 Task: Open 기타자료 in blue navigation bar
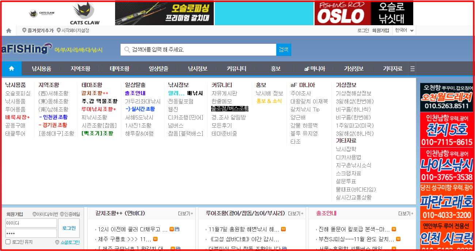point(392,69)
